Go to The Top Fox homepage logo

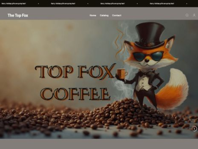18,15
